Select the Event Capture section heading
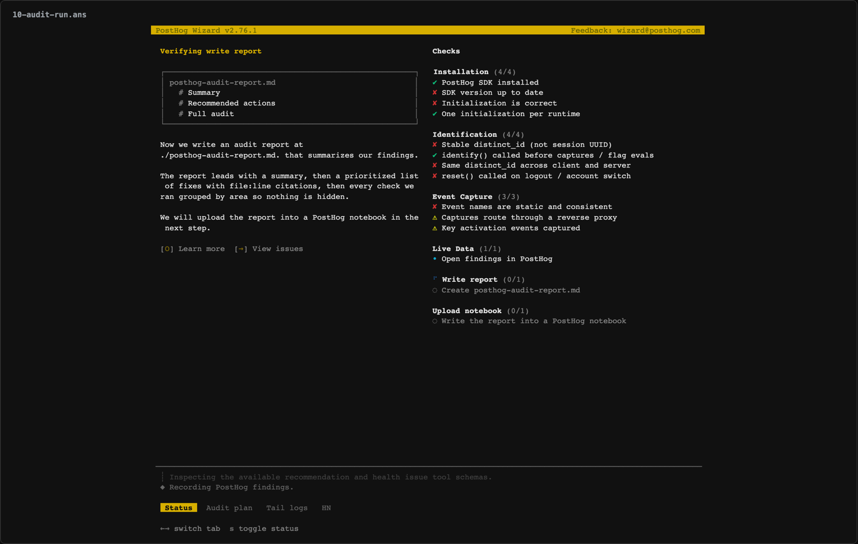 click(462, 197)
